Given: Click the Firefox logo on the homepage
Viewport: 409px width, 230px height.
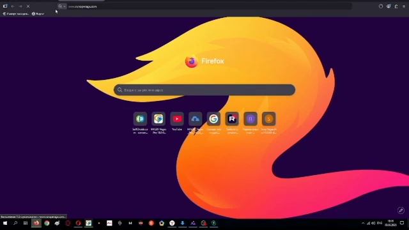Looking at the screenshot, I should [x=191, y=61].
